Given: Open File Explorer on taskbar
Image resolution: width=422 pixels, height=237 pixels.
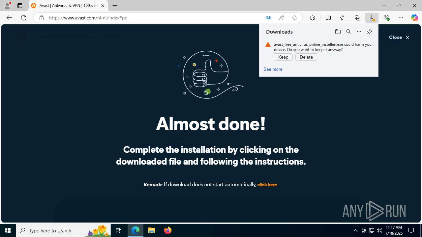Looking at the screenshot, I should pyautogui.click(x=152, y=230).
